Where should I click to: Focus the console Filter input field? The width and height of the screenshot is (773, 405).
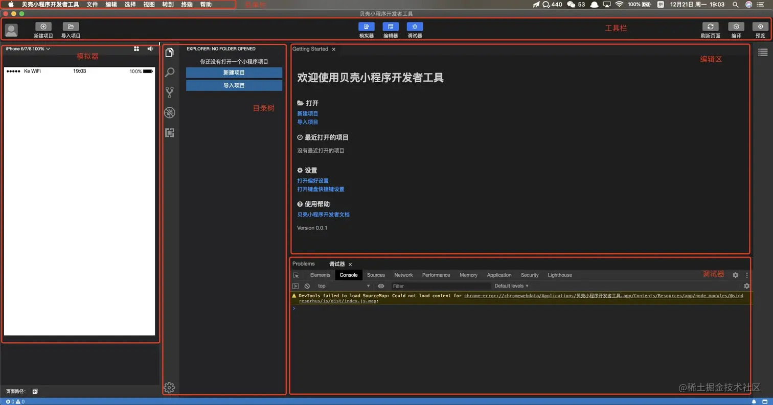pyautogui.click(x=441, y=286)
